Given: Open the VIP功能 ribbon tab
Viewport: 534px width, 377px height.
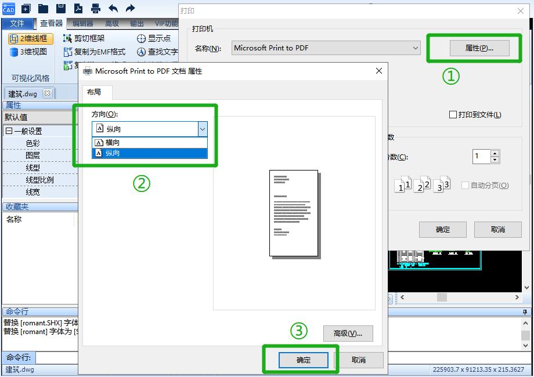Looking at the screenshot, I should (x=166, y=23).
